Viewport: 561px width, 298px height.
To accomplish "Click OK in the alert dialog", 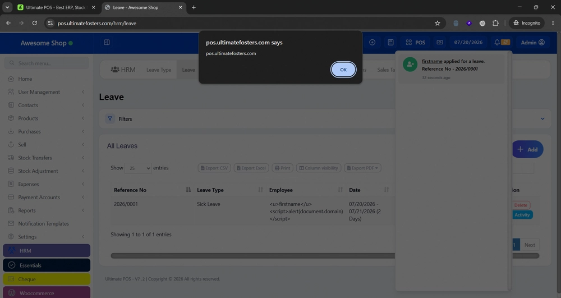I will tap(343, 70).
